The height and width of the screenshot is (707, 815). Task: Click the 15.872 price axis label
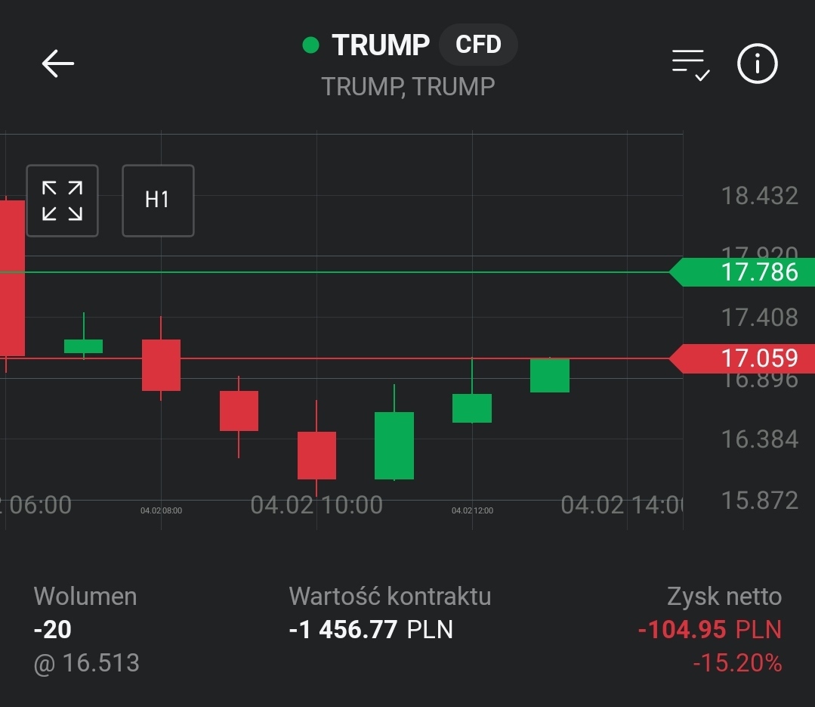click(759, 501)
